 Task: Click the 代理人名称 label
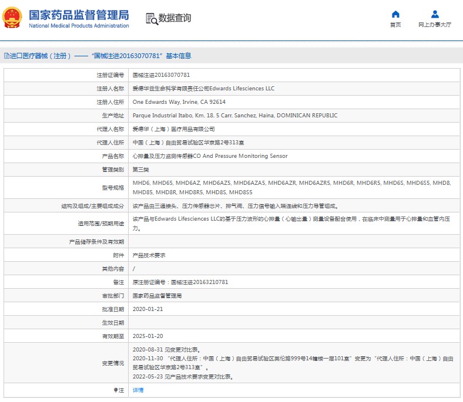110,129
